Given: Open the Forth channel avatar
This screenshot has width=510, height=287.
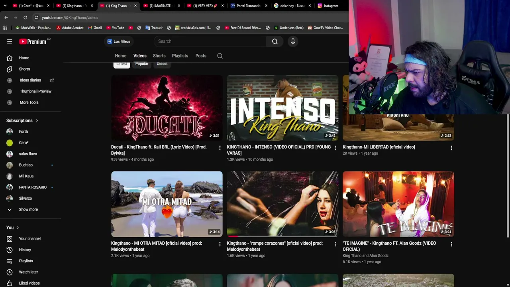Looking at the screenshot, I should 10,132.
